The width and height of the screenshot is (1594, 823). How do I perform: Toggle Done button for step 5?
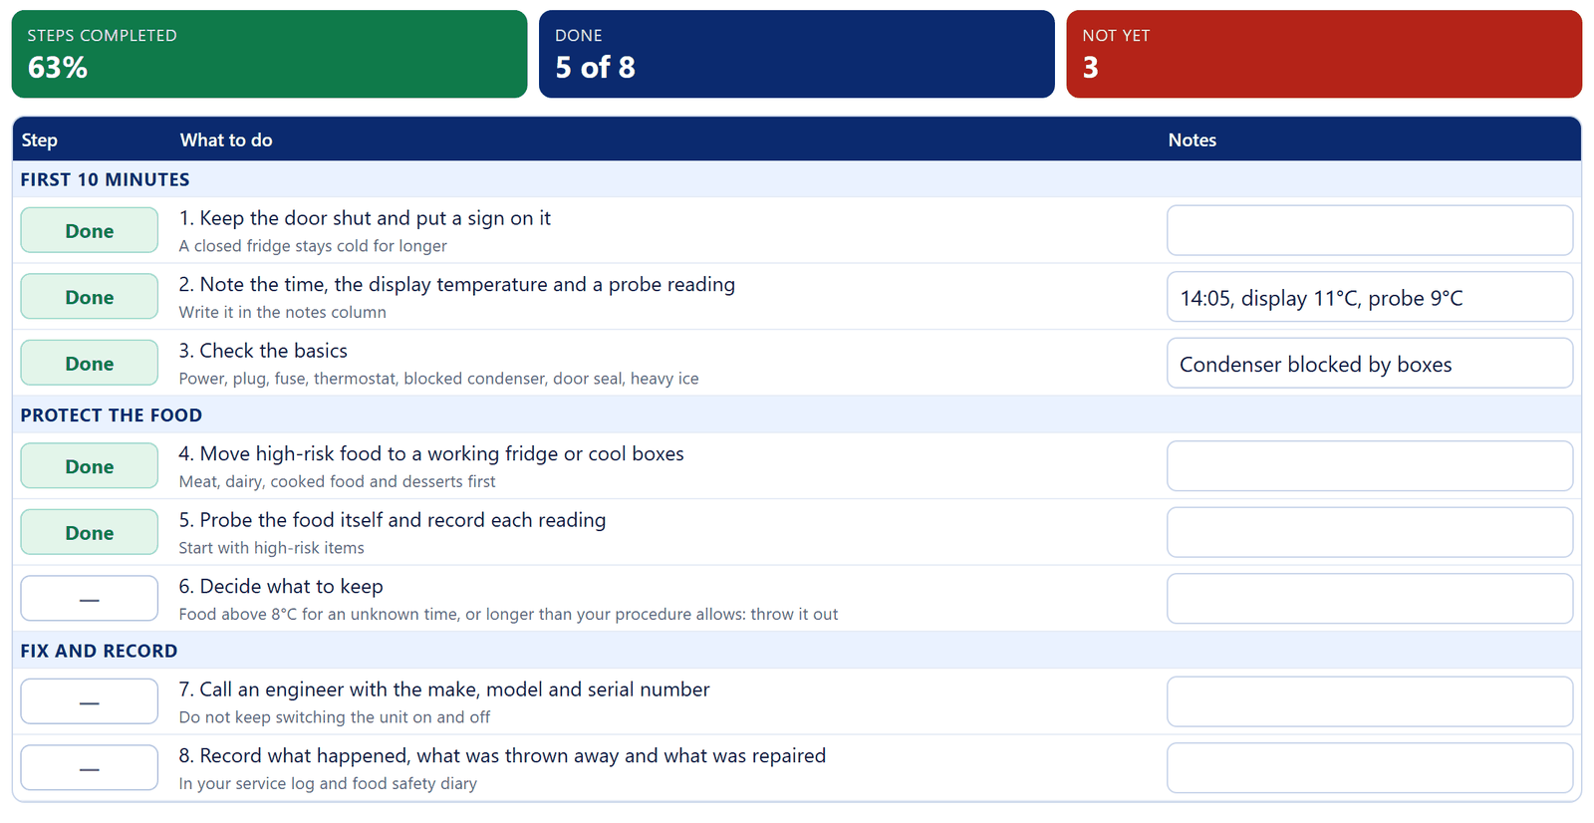click(90, 533)
